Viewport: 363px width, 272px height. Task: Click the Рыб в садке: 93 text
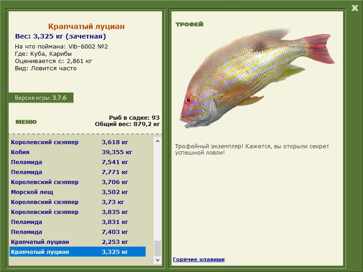pos(134,117)
